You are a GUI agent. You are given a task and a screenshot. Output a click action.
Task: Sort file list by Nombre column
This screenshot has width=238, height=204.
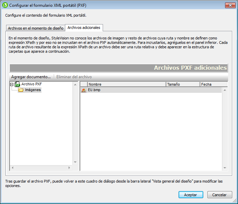(126, 84)
